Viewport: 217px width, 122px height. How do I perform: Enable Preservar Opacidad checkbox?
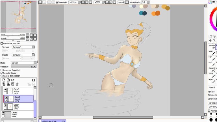2,70
